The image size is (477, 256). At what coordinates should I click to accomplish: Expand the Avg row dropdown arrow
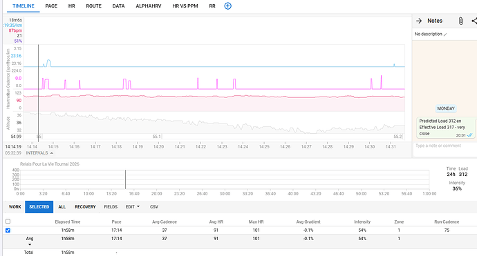pyautogui.click(x=30, y=244)
